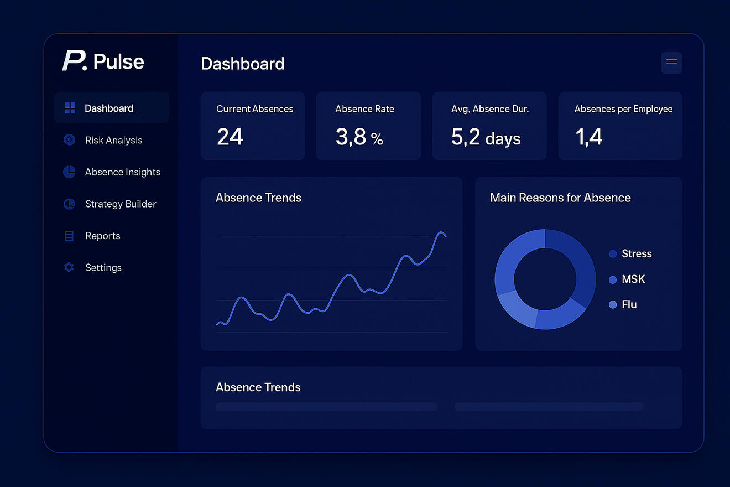
Task: Open the hamburger menu at top right
Action: pos(671,63)
